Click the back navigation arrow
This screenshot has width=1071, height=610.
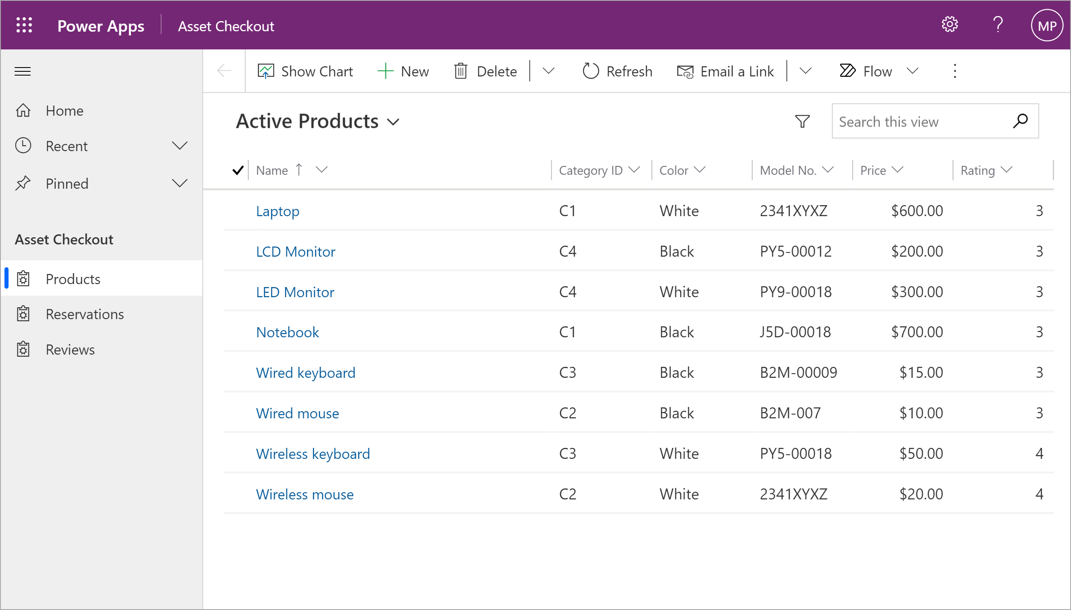(224, 71)
